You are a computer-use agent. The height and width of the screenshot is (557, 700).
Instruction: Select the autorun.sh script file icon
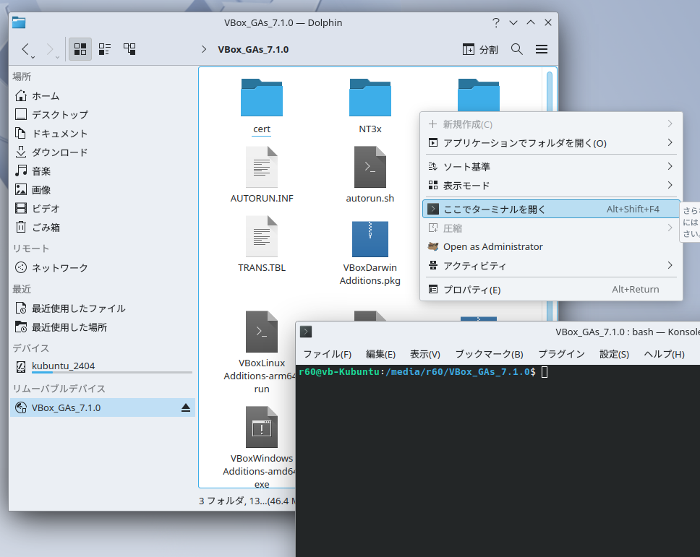coord(370,167)
